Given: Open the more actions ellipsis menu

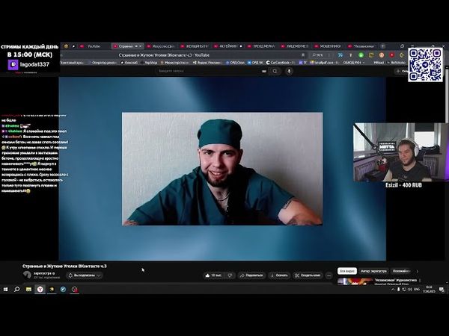Looking at the screenshot, I should 329,275.
